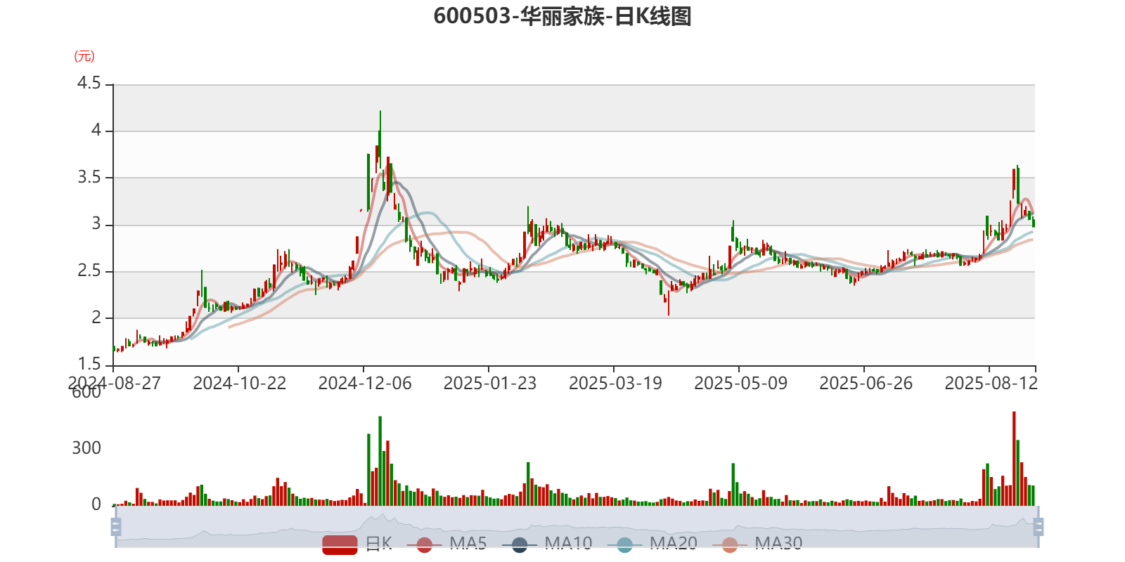Click the x-axis date label 2025-01-23
Viewport: 1125px width, 562px height.
(x=490, y=384)
